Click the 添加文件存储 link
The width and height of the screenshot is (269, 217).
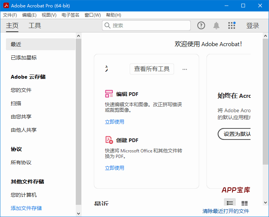coord(26,208)
